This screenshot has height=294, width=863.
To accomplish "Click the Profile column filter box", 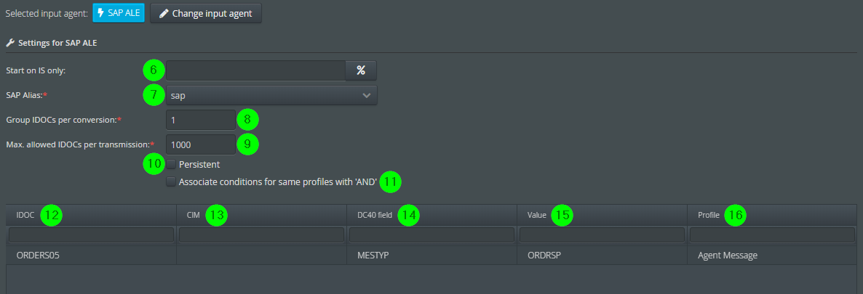I will (772, 234).
